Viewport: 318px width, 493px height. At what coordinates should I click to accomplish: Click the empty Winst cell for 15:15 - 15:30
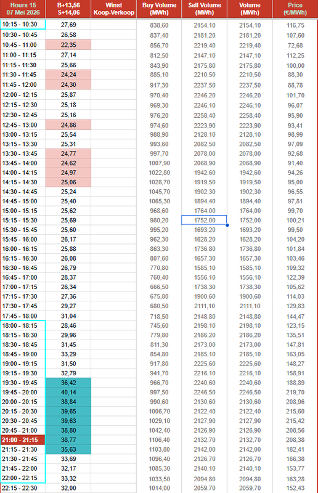coord(114,220)
